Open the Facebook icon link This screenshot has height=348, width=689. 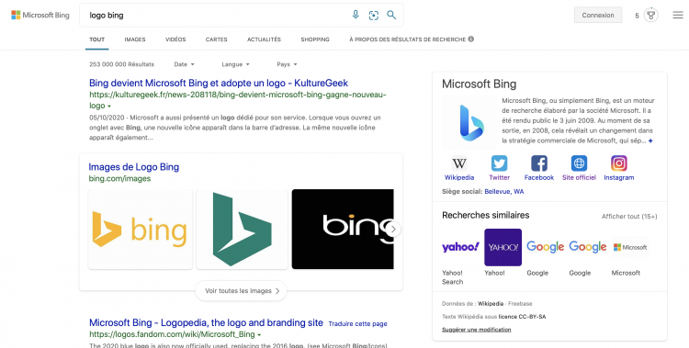point(539,163)
